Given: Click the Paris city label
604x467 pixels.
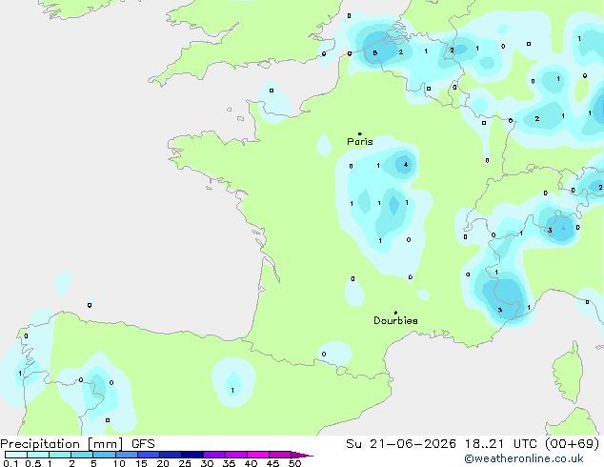Looking at the screenshot, I should point(360,142).
